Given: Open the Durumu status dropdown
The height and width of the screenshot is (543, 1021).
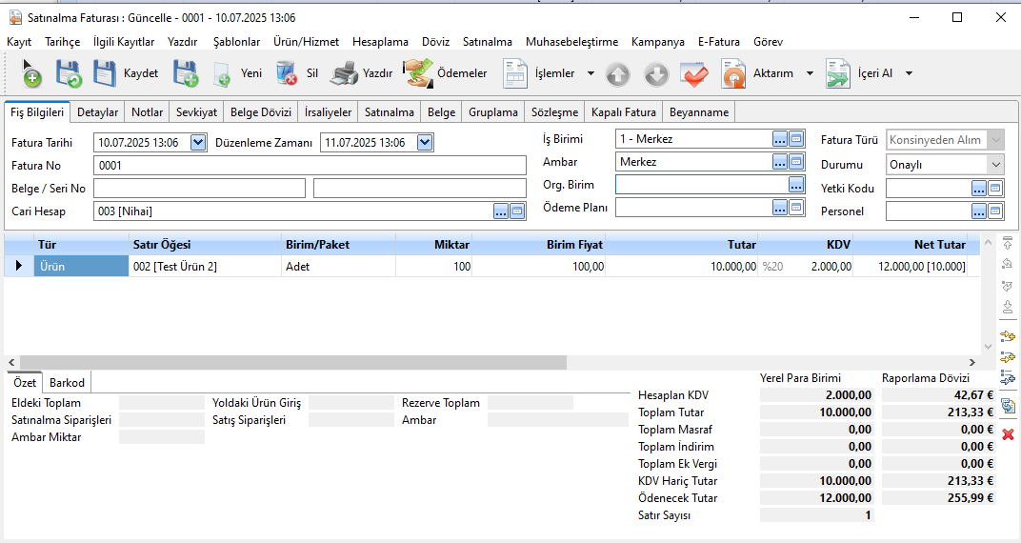Looking at the screenshot, I should [996, 165].
